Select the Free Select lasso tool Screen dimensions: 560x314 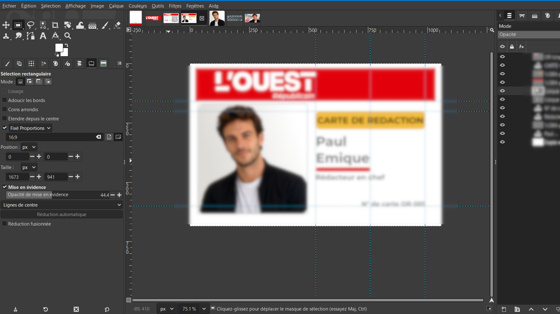[x=31, y=25]
